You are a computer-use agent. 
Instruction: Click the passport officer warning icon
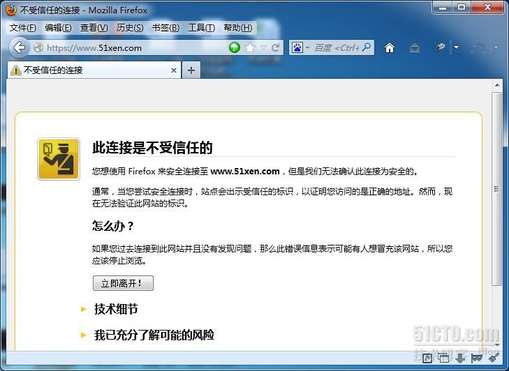point(59,159)
